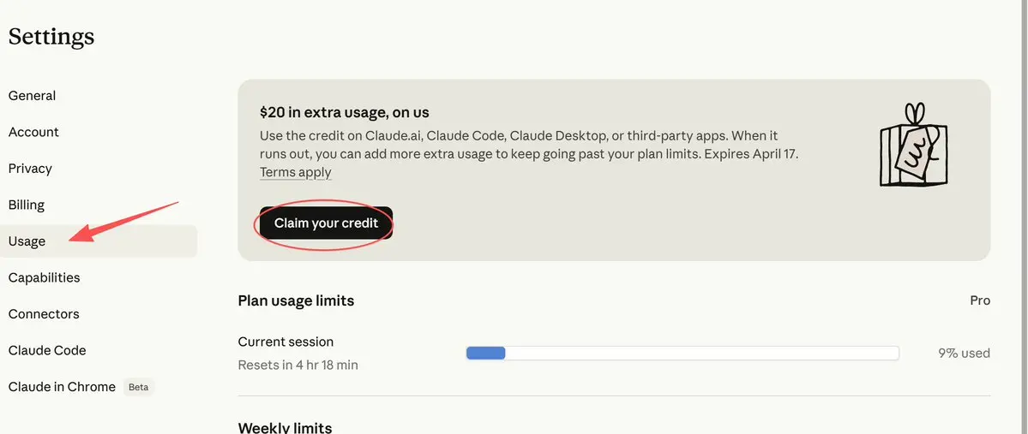Viewport: 1028px width, 434px height.
Task: Click the 9% used indicator
Action: click(x=964, y=353)
